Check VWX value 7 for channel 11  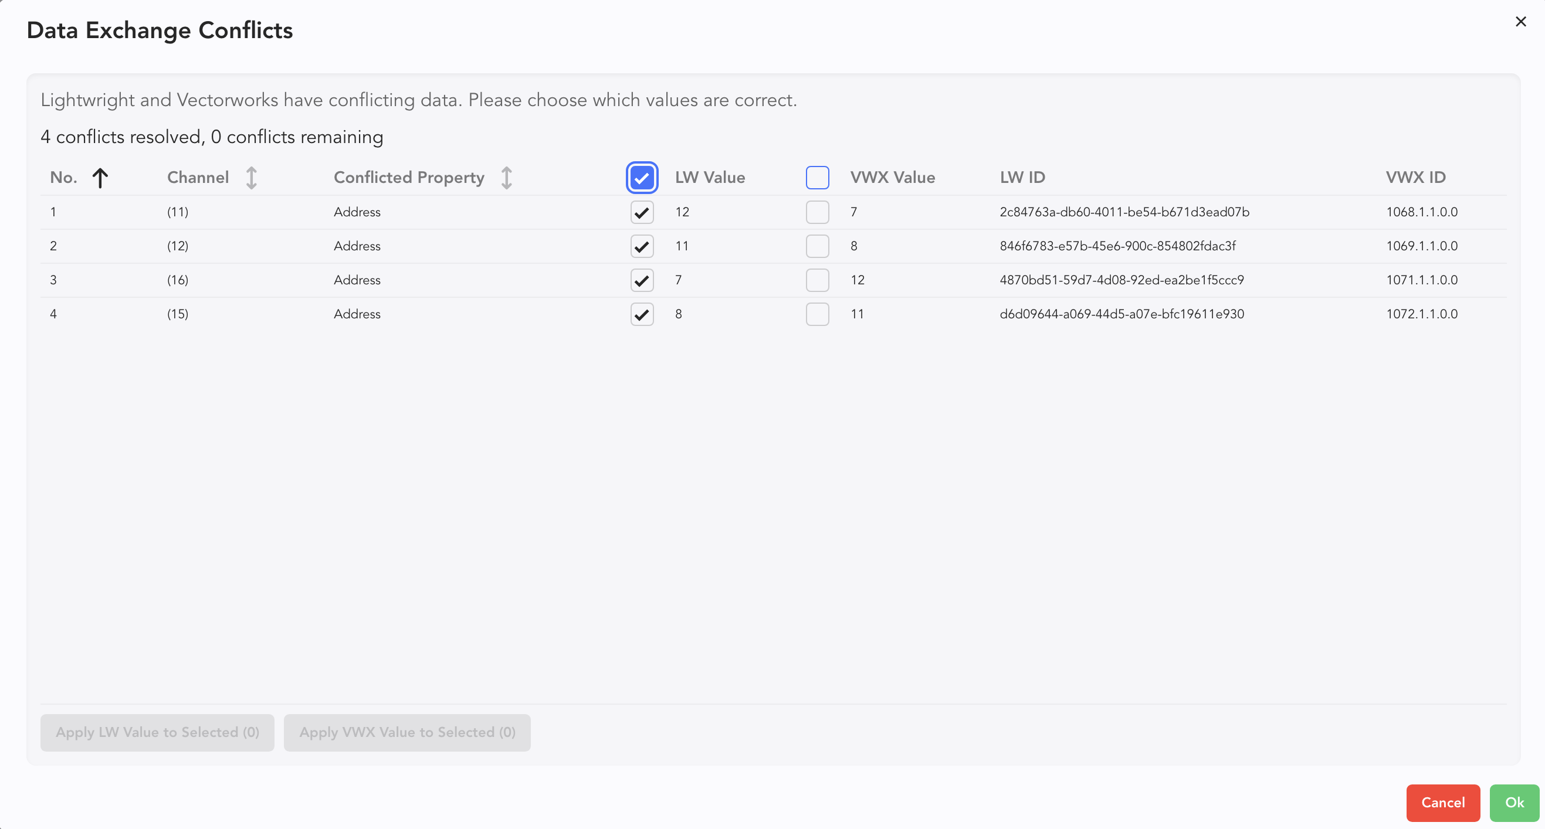817,212
